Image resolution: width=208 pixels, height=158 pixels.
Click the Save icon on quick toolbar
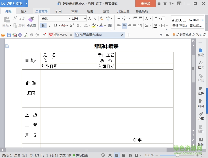tap(8, 35)
